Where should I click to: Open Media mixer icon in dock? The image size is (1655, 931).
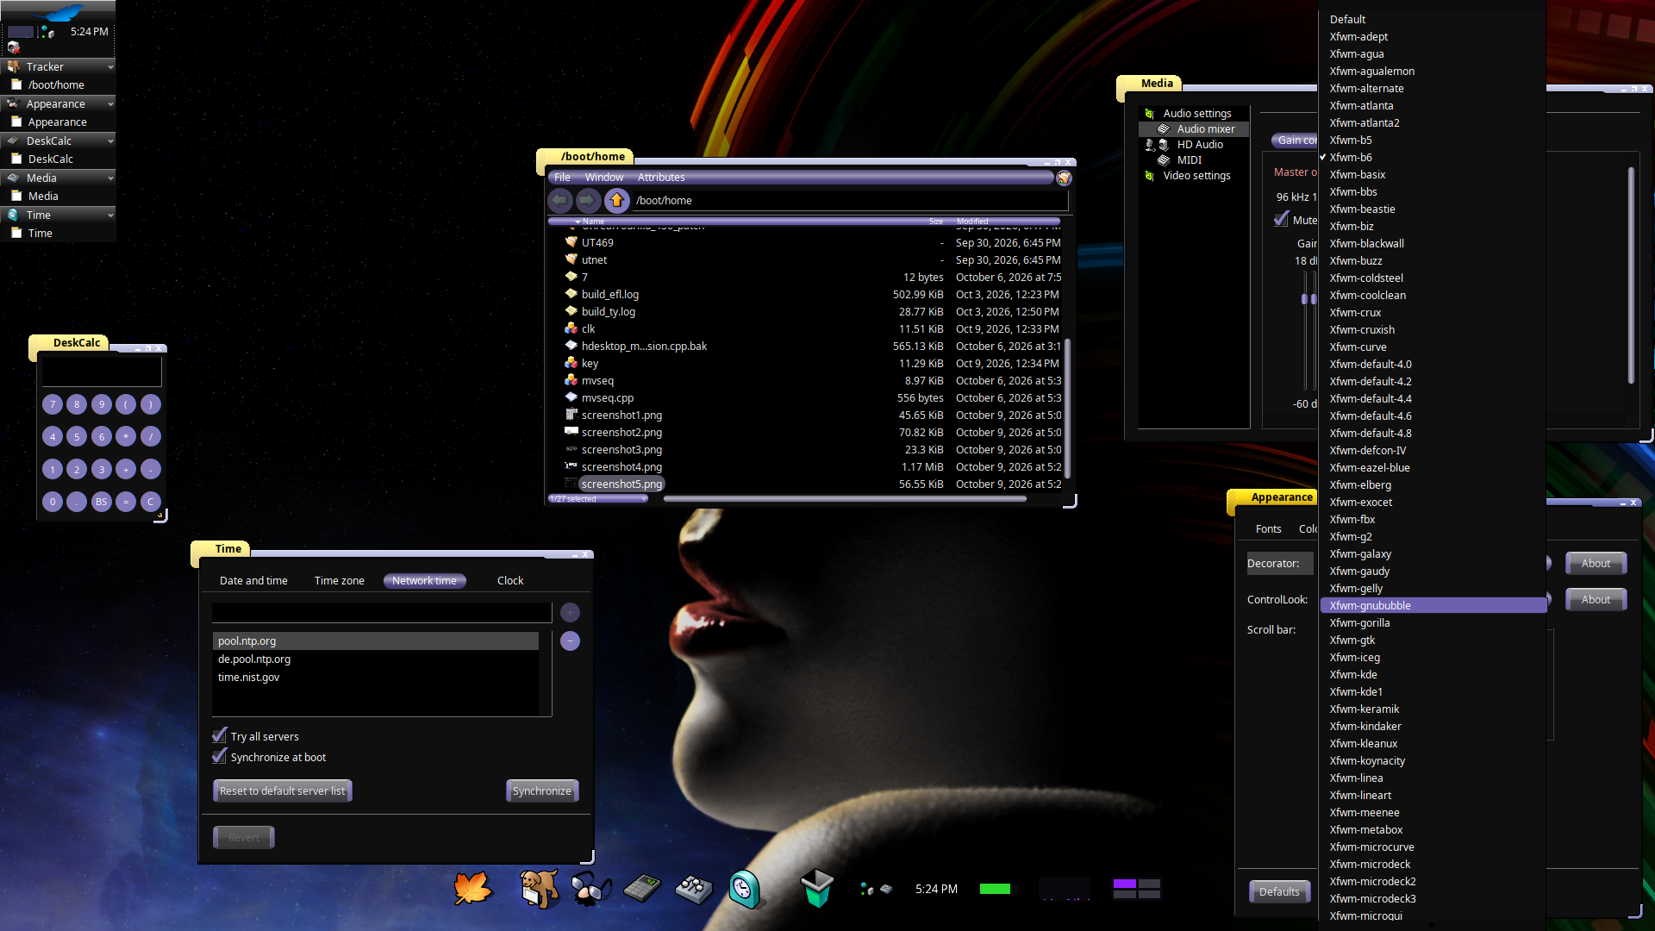point(694,889)
